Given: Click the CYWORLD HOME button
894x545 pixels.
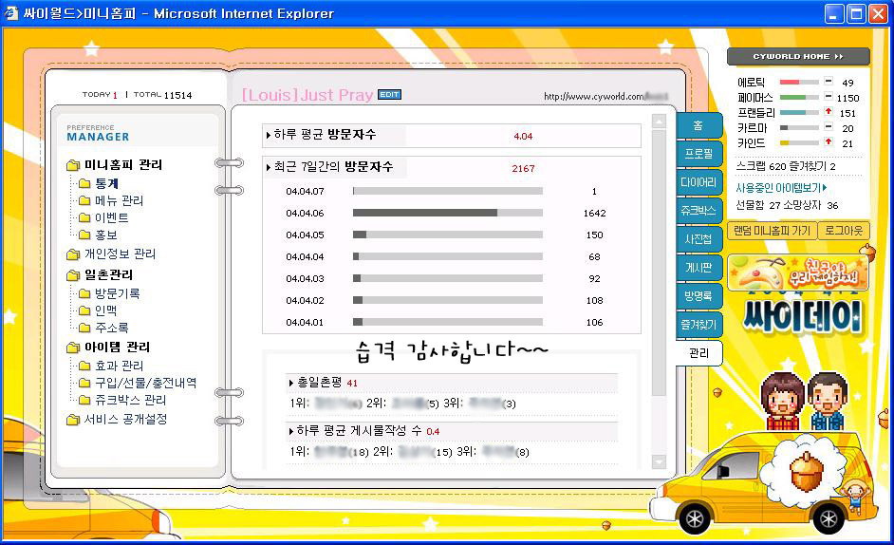Looking at the screenshot, I should [798, 57].
